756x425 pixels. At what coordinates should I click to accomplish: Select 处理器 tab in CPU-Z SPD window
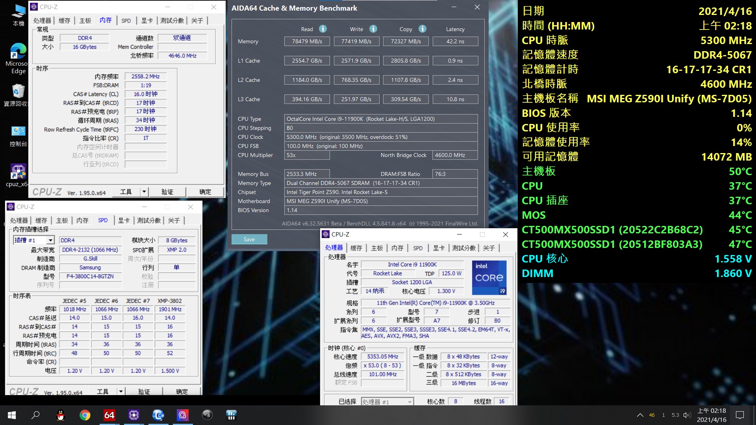(x=19, y=220)
